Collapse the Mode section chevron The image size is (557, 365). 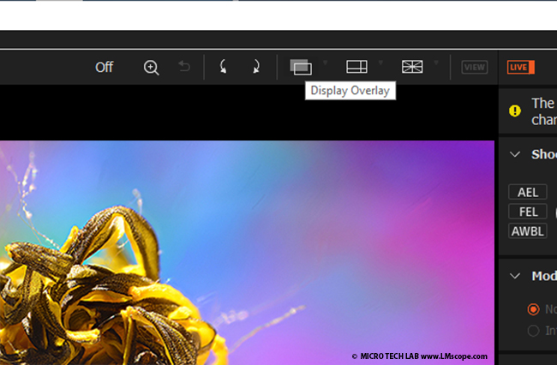515,276
